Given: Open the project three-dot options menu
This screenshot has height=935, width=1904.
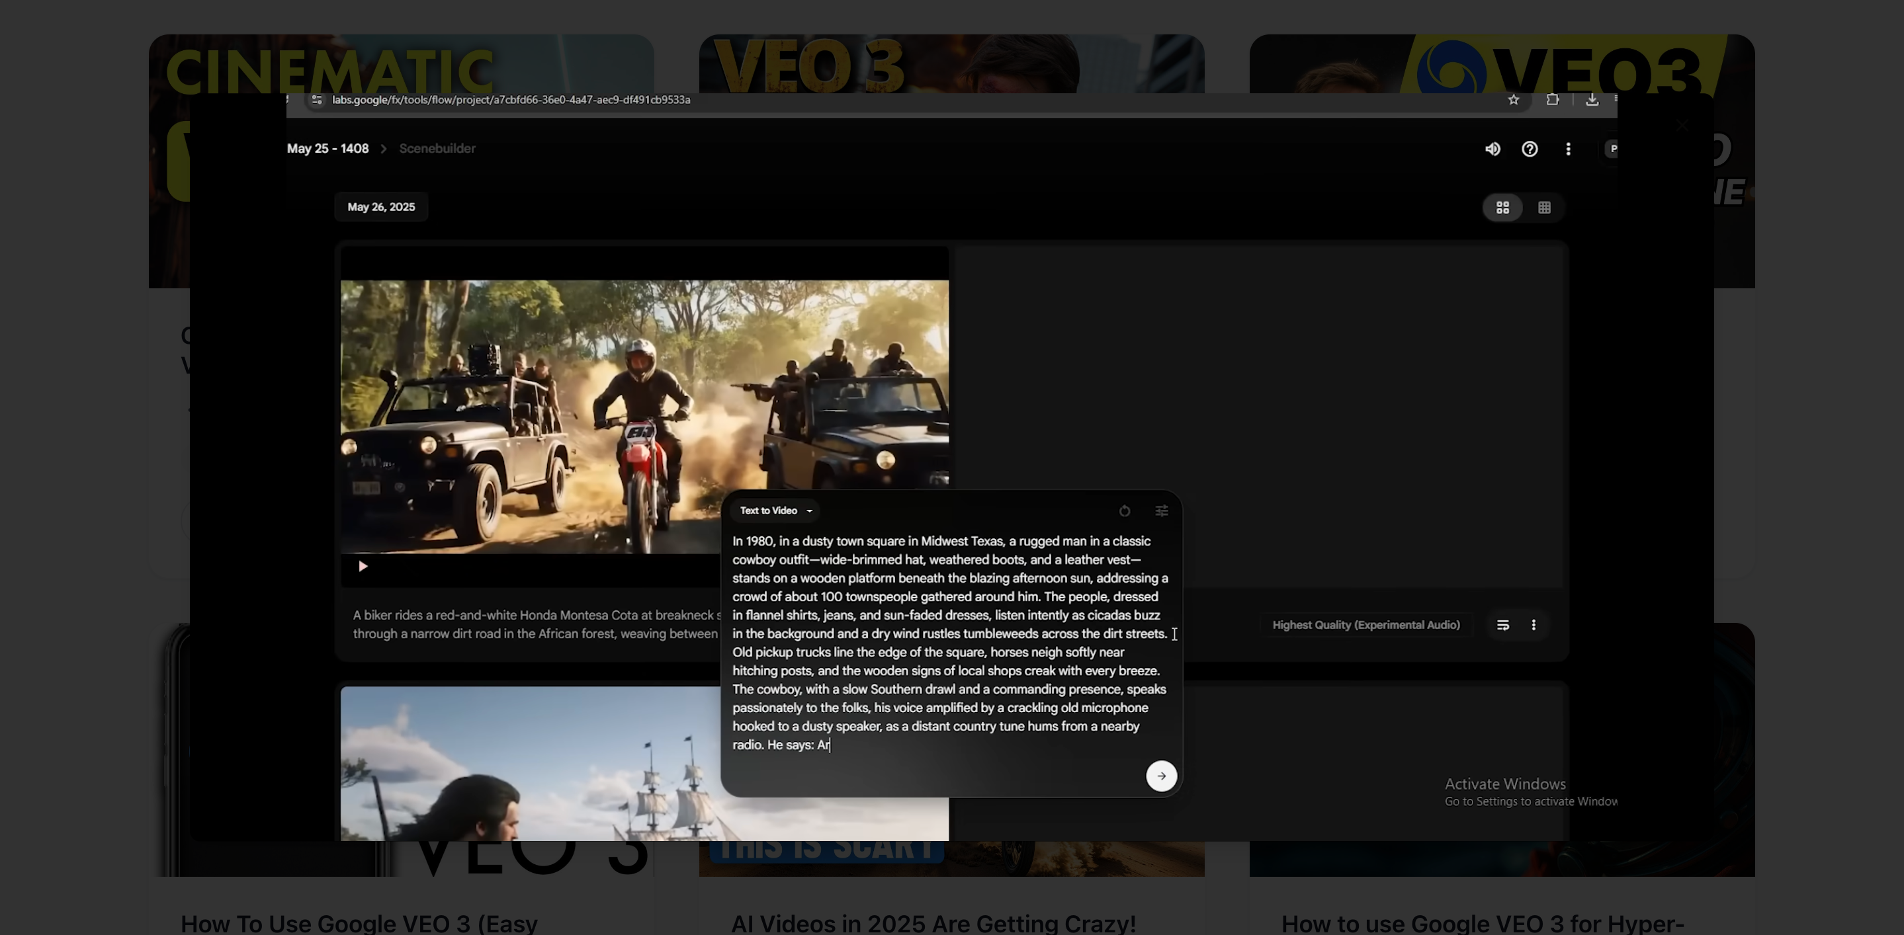Looking at the screenshot, I should click(x=1568, y=149).
